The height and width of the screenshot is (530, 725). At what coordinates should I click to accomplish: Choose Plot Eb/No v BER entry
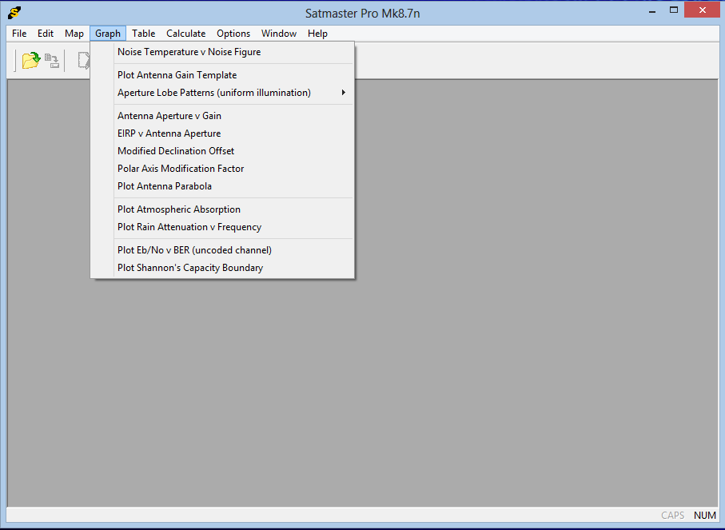click(222, 249)
